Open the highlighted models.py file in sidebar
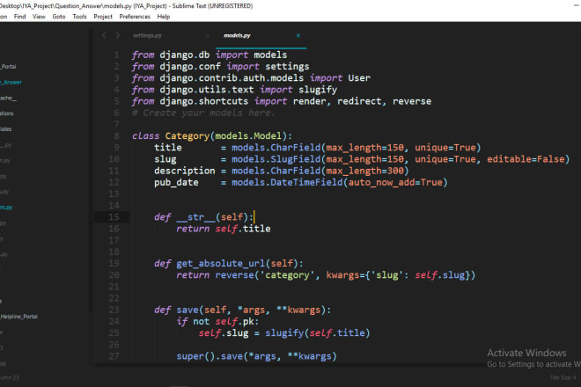Screen dimensions: 581x387 [6, 208]
